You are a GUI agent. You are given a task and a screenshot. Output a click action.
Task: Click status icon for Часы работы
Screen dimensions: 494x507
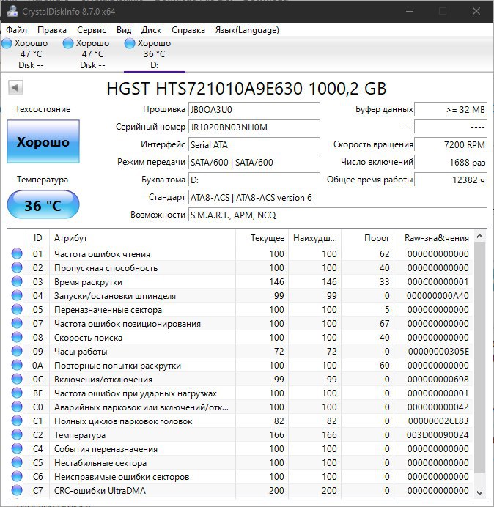coord(17,351)
